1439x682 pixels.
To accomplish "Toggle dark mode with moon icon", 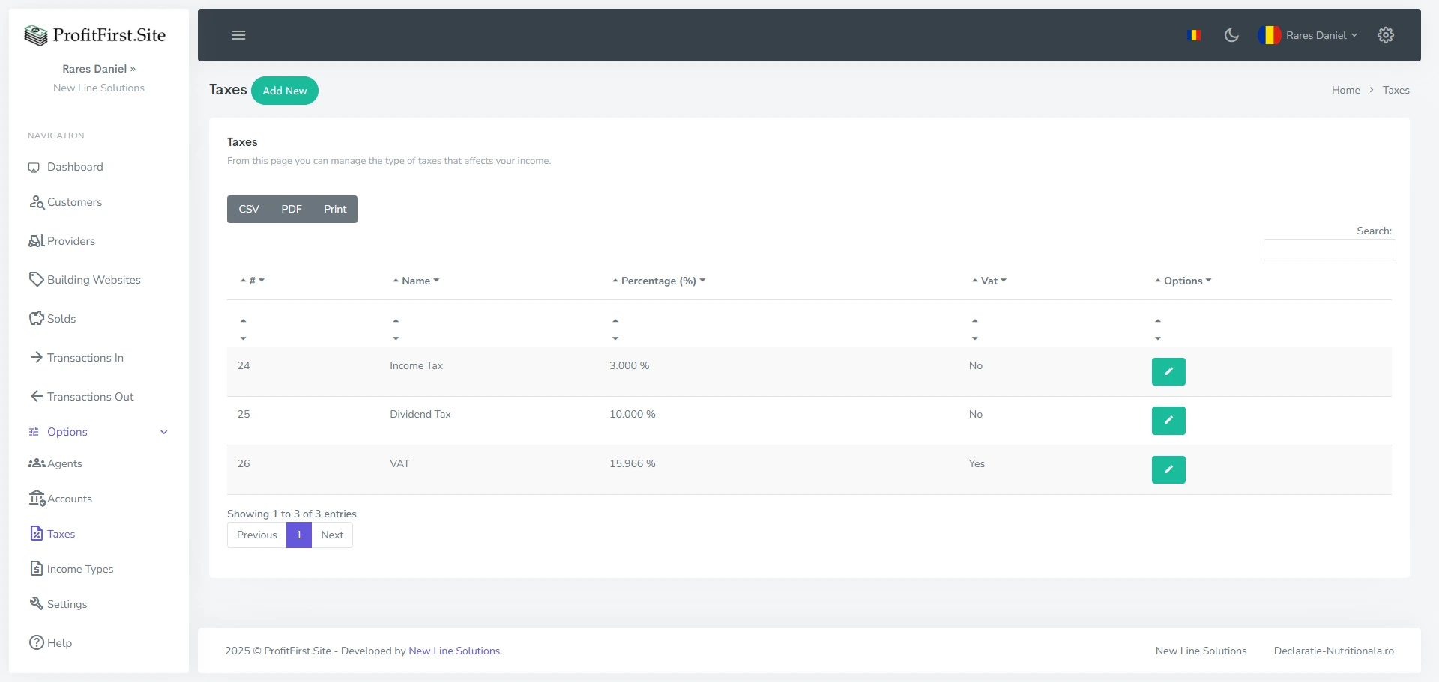I will pos(1231,35).
